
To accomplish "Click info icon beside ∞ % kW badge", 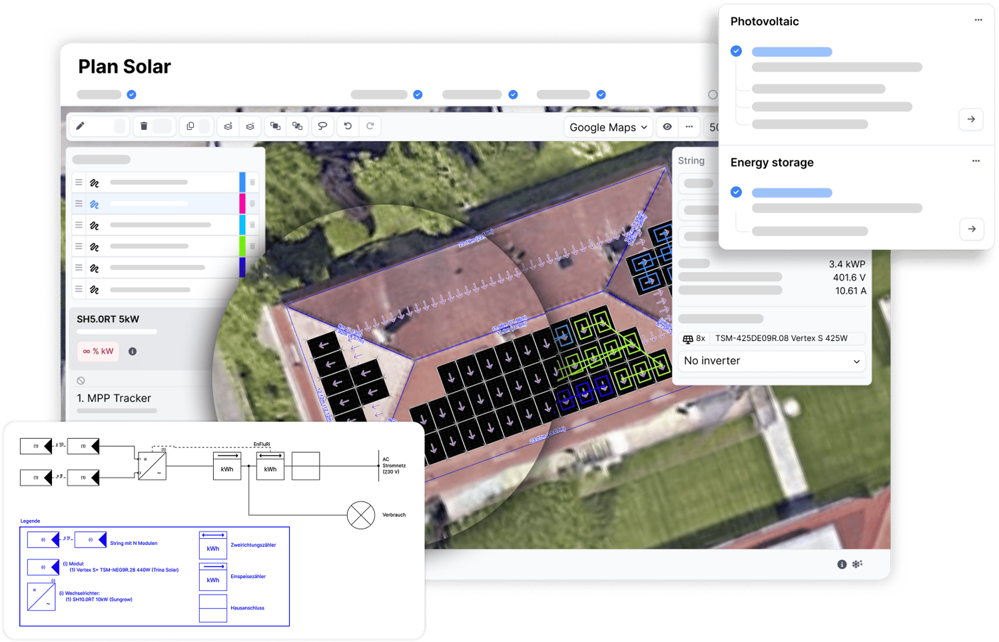I will (x=133, y=352).
